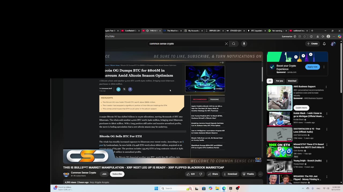Join the Common Sense Crypto channel
This screenshot has width=343, height=192.
click(x=104, y=174)
